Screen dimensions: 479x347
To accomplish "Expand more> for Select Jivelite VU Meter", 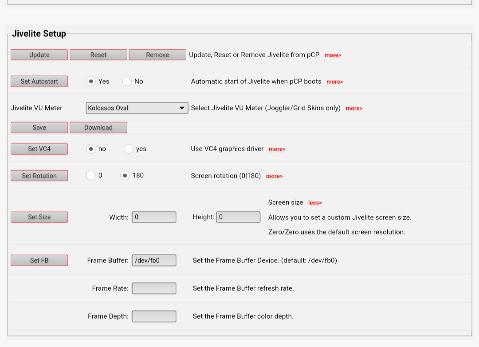I will 354,108.
